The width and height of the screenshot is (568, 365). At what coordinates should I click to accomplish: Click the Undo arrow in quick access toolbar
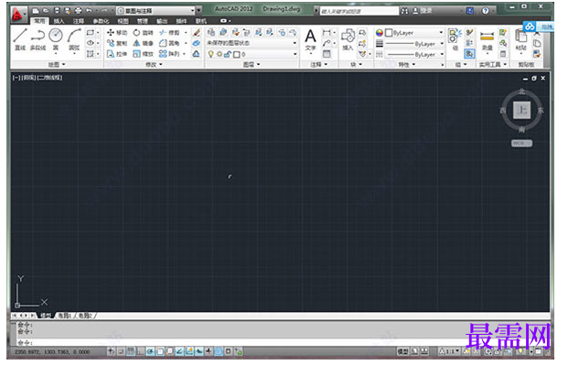[89, 10]
